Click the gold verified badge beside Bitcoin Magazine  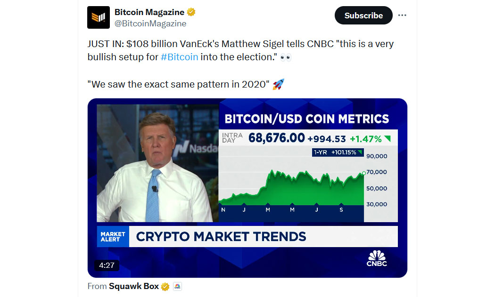pyautogui.click(x=191, y=12)
